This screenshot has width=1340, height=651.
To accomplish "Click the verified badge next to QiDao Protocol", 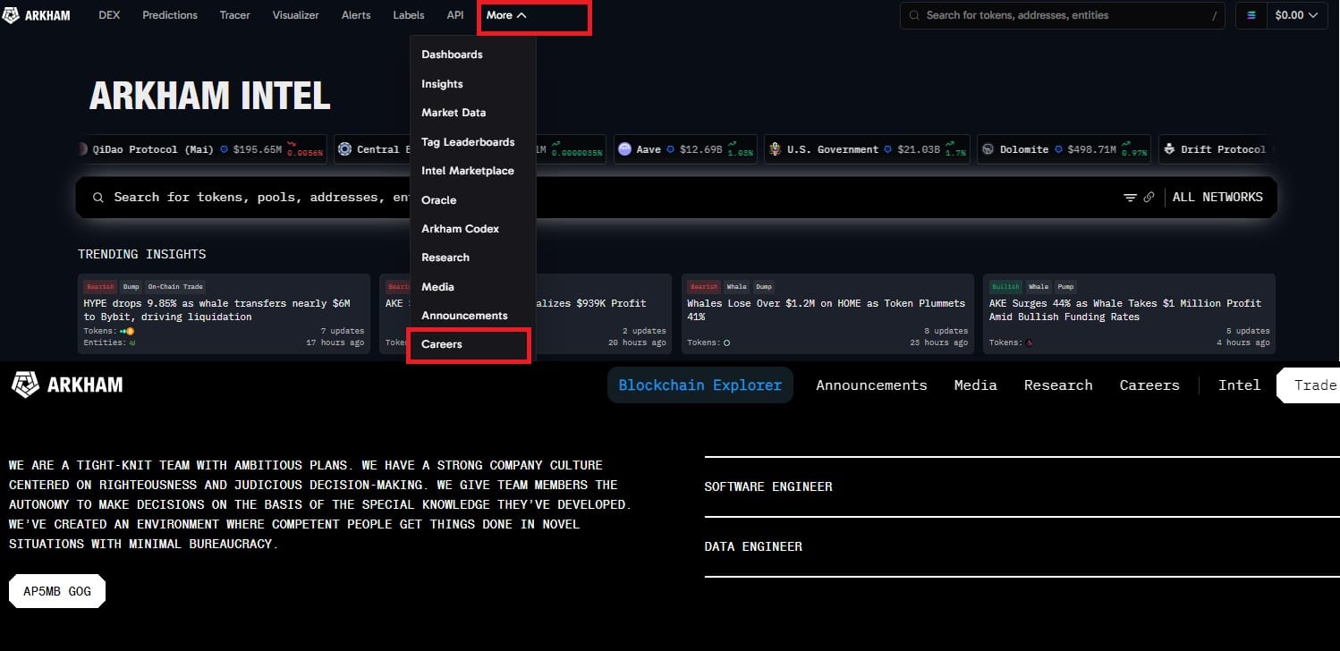I will (x=224, y=149).
